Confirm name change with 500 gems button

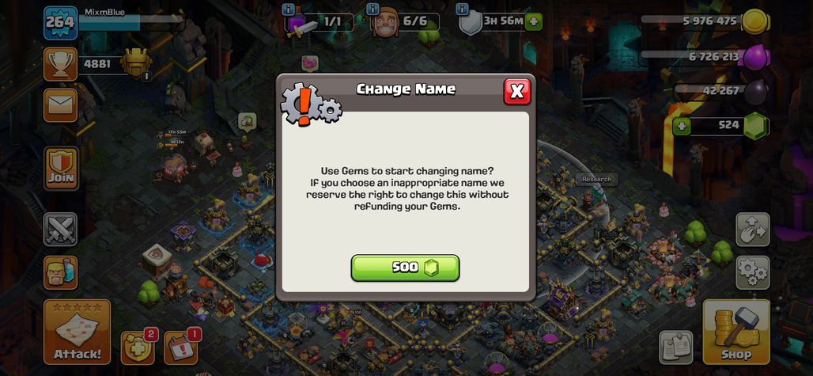coord(405,268)
